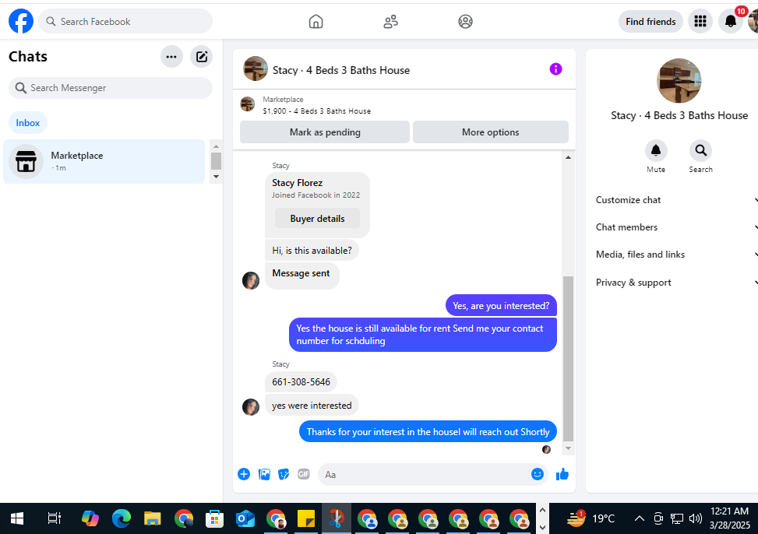Click the 'Yes, are you interested?' message
The height and width of the screenshot is (534, 758).
[x=501, y=305]
